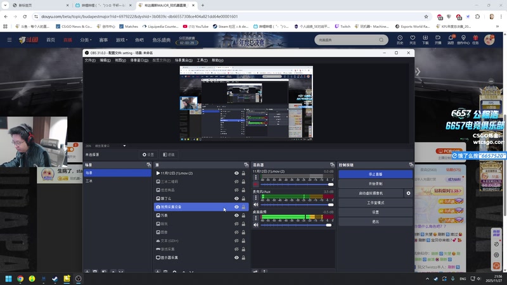Image resolution: width=507 pixels, height=285 pixels.
Task: Click the source properties gear button 设置
Action: point(148,155)
